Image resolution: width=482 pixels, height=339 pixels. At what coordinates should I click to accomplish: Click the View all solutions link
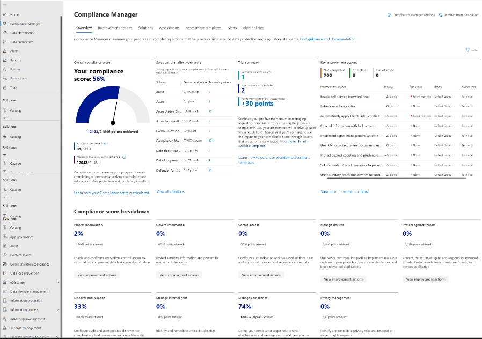coord(170,191)
